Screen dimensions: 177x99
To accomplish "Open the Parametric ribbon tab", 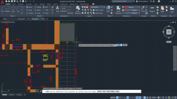I will [29, 4].
